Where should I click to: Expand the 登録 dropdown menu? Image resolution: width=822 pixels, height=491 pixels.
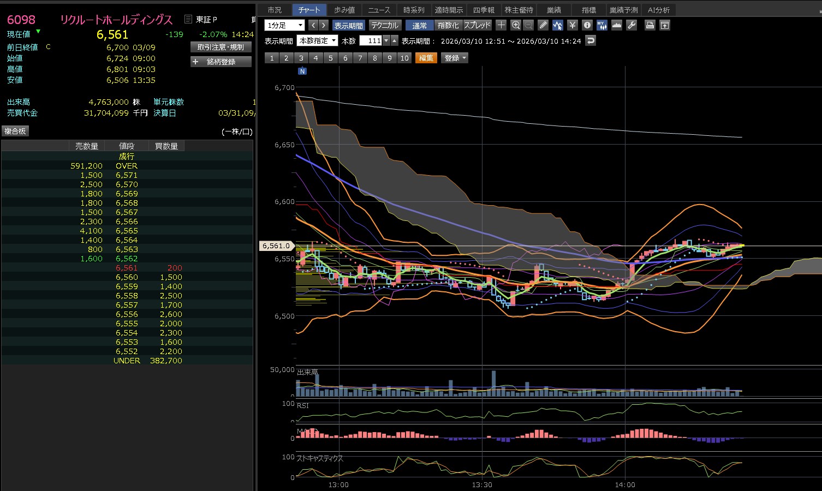[x=455, y=58]
